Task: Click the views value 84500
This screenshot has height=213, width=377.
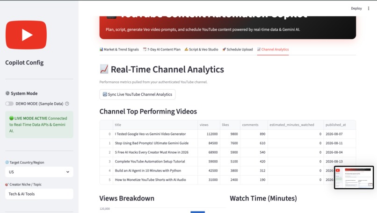Action: tap(213, 143)
